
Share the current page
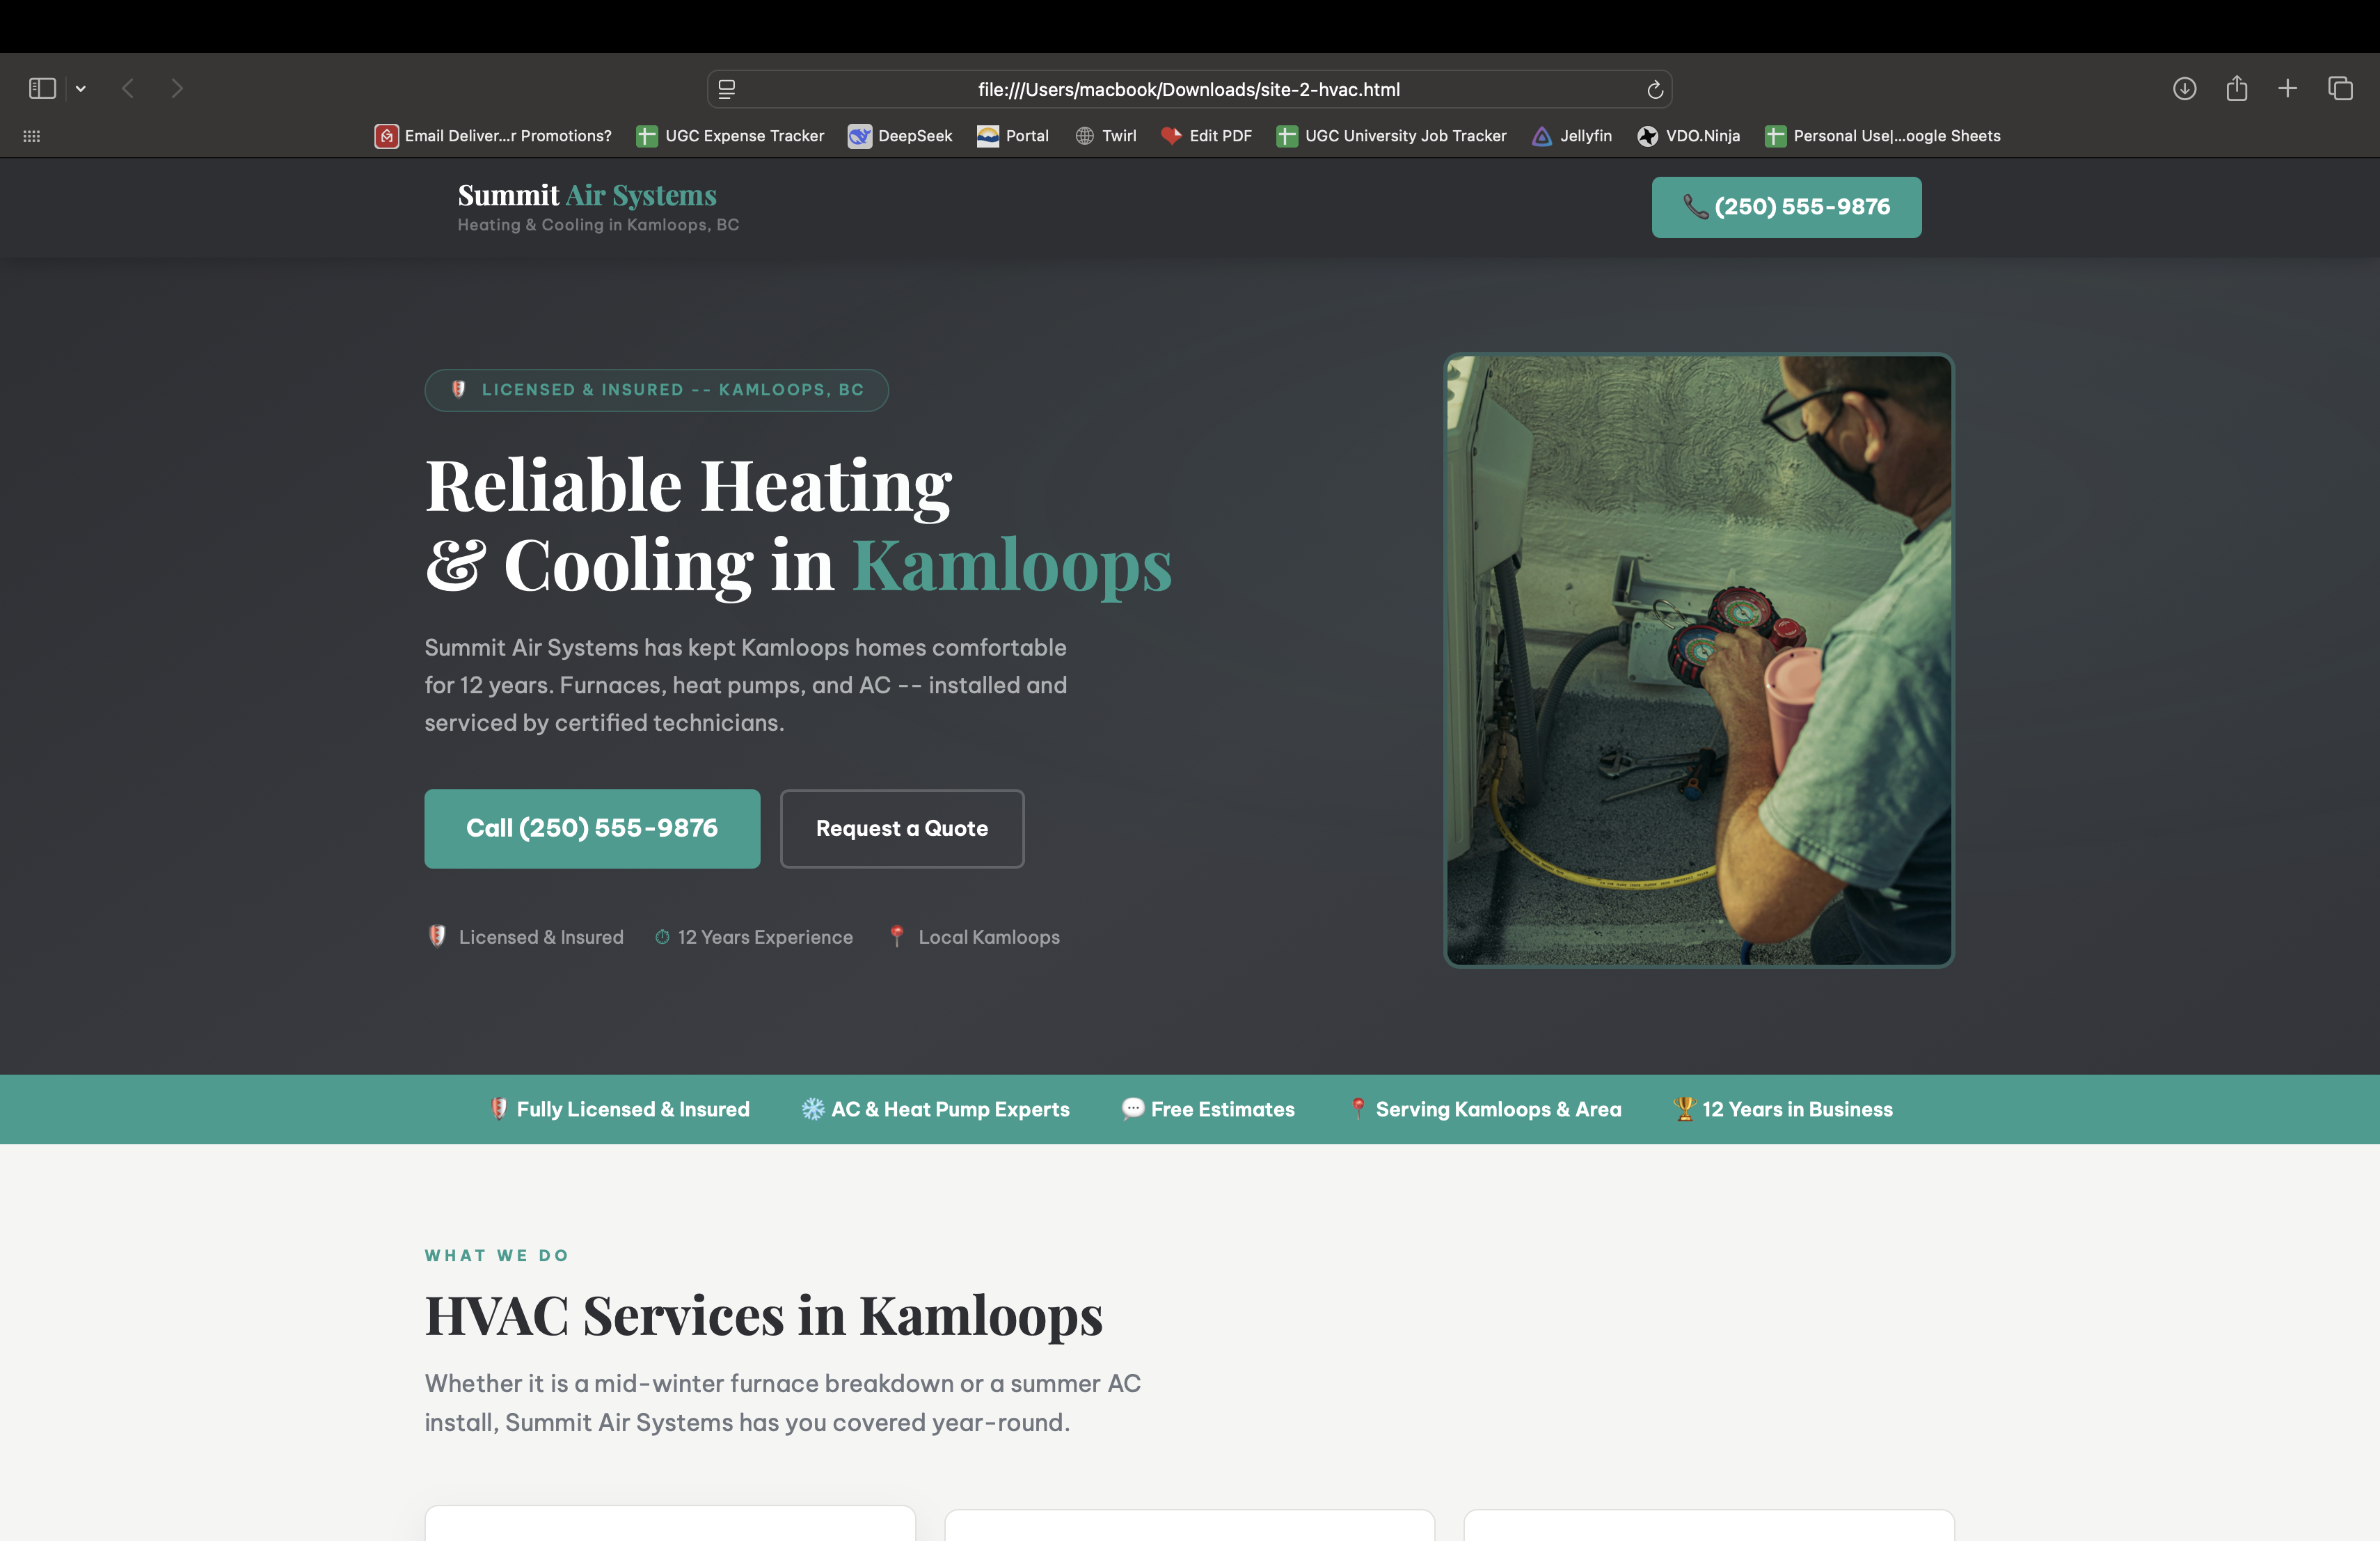[2237, 88]
